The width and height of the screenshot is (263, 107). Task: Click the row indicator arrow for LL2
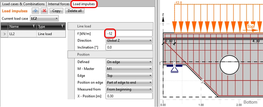4,34
